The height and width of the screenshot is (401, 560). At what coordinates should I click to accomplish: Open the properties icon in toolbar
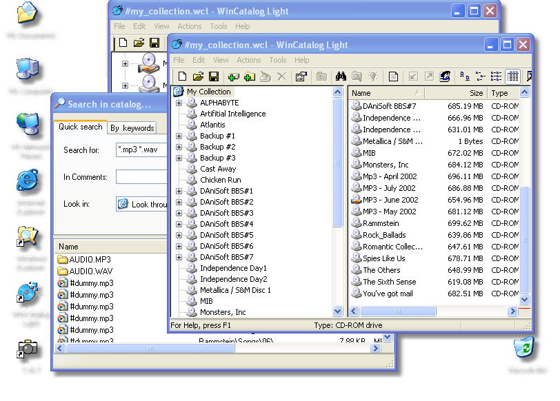tap(301, 76)
